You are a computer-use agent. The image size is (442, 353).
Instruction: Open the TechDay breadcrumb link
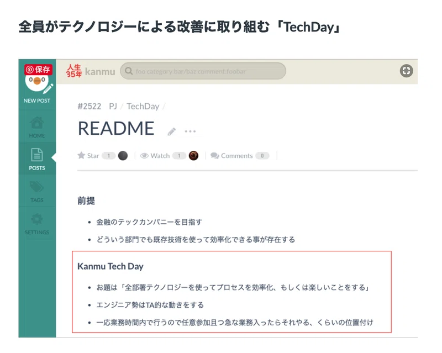click(143, 106)
